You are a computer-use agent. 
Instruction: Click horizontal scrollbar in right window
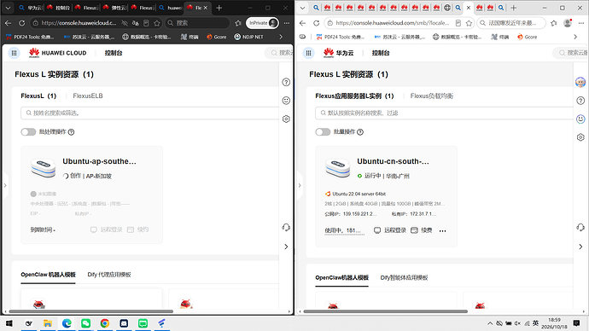click(x=385, y=311)
